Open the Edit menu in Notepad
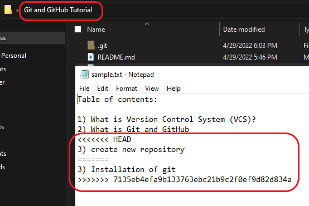309x206 pixels. coord(103,89)
